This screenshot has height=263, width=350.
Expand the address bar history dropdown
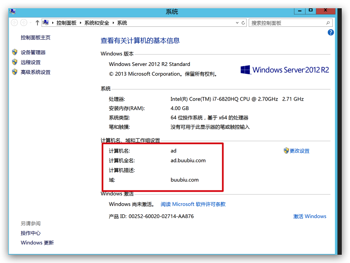pyautogui.click(x=237, y=23)
